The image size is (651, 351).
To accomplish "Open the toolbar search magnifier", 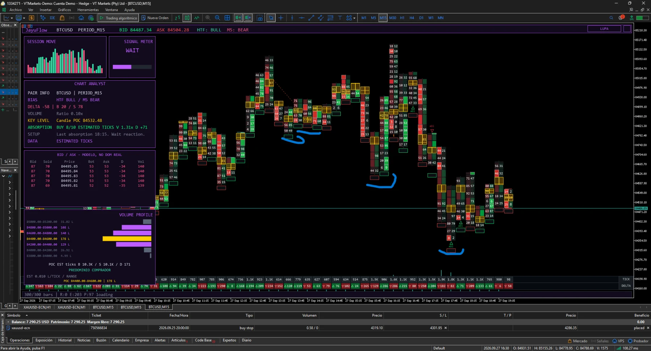I will pos(611,18).
